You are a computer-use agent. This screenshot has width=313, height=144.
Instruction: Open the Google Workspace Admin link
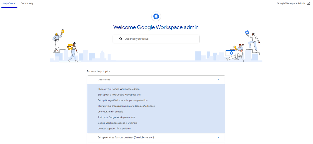pyautogui.click(x=291, y=3)
